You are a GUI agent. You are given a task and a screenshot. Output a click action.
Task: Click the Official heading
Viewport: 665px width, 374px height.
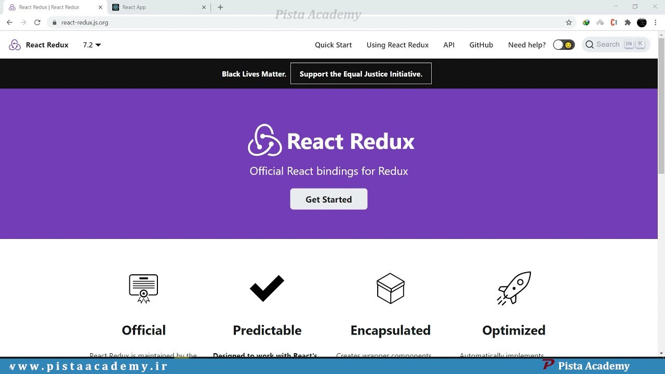tap(143, 330)
